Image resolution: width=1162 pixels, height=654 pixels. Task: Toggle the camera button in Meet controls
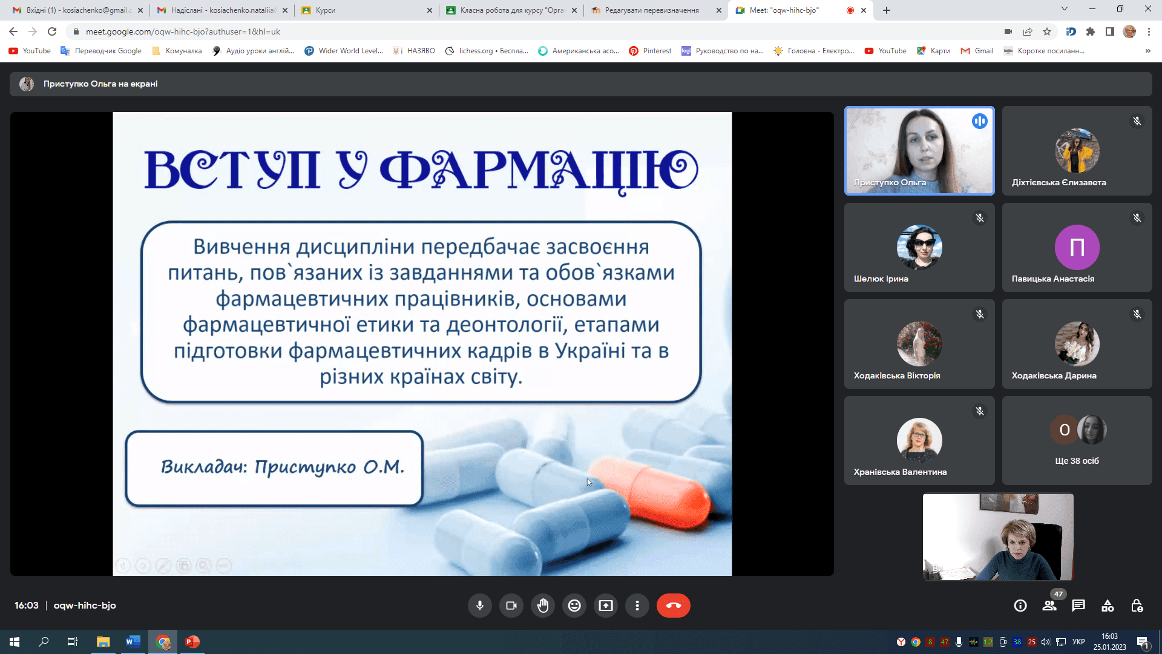(x=511, y=606)
